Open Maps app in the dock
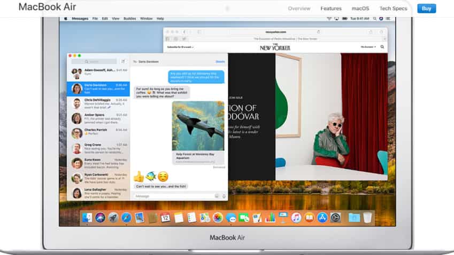The image size is (454, 255). point(205,218)
